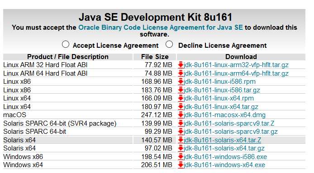Click red download arrow for linux-i586.rpm
Viewport: 314px width, 173px height.
tap(181, 82)
